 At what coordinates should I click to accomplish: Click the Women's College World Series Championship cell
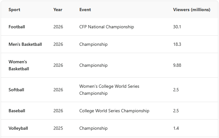click(109, 90)
